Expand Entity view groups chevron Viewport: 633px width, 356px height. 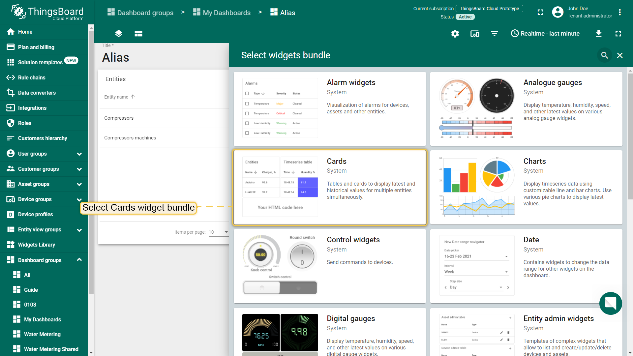point(79,230)
